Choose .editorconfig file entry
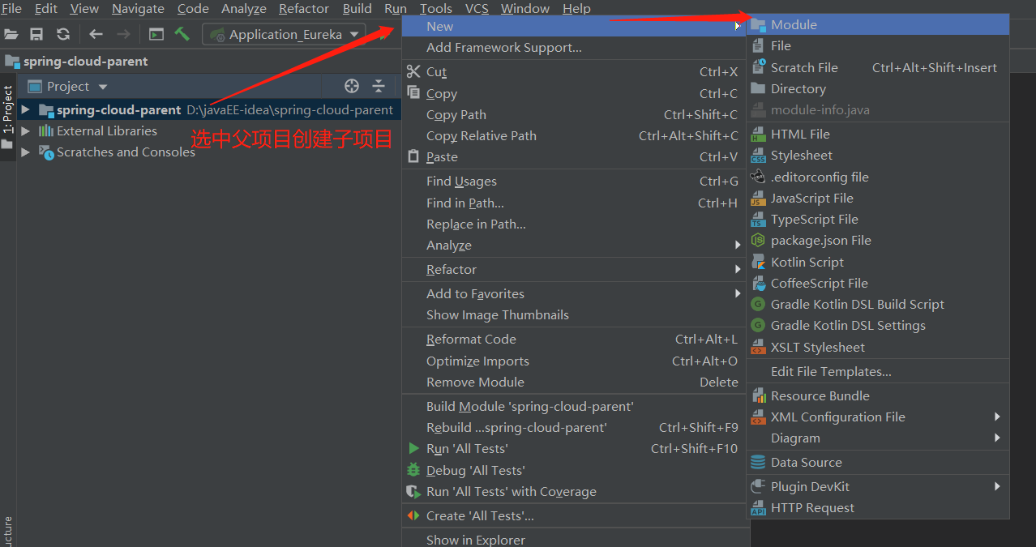The height and width of the screenshot is (547, 1036). pyautogui.click(x=878, y=177)
